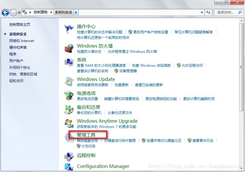Image resolution: width=245 pixels, height=172 pixels.
Task: Open 检查计算机的状态并解决问题 link
Action: (100, 32)
